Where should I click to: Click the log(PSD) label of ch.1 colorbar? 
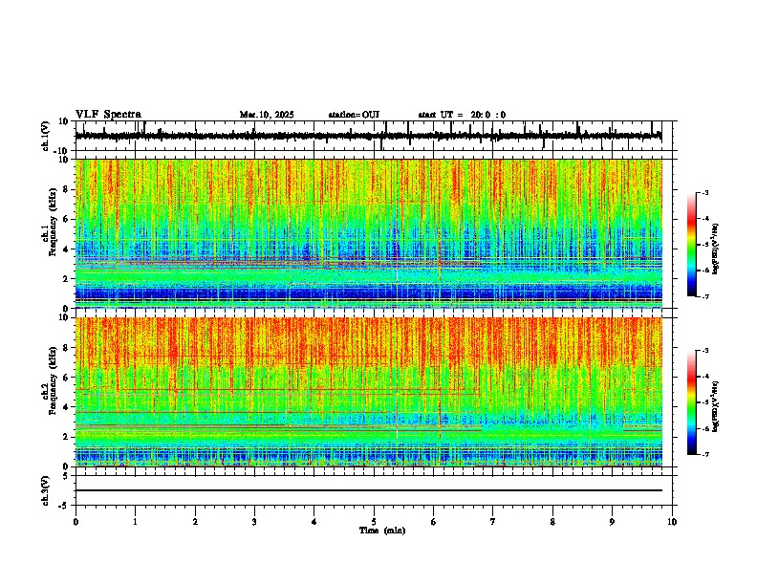point(715,249)
